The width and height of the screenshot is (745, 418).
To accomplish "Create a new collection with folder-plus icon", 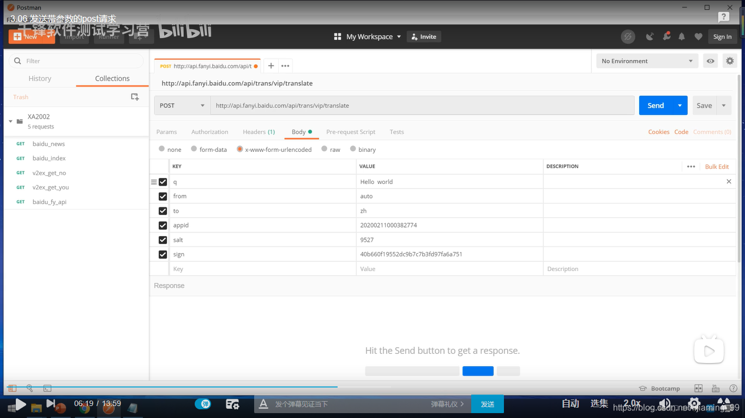I will point(135,97).
